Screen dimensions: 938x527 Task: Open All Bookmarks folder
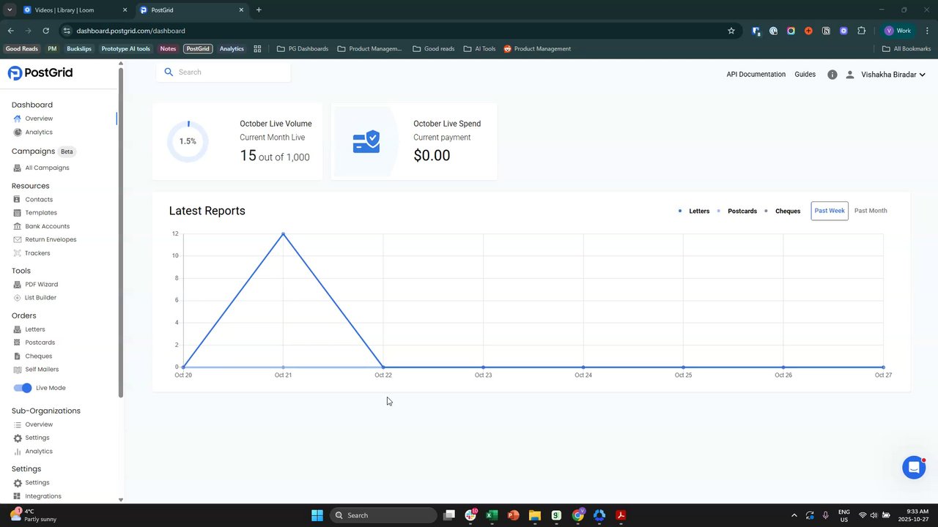906,49
